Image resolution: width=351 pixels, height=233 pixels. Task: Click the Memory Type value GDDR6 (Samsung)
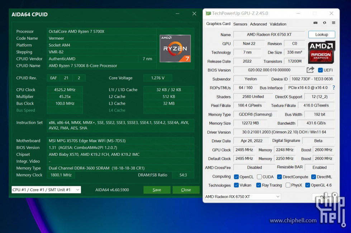(255, 114)
